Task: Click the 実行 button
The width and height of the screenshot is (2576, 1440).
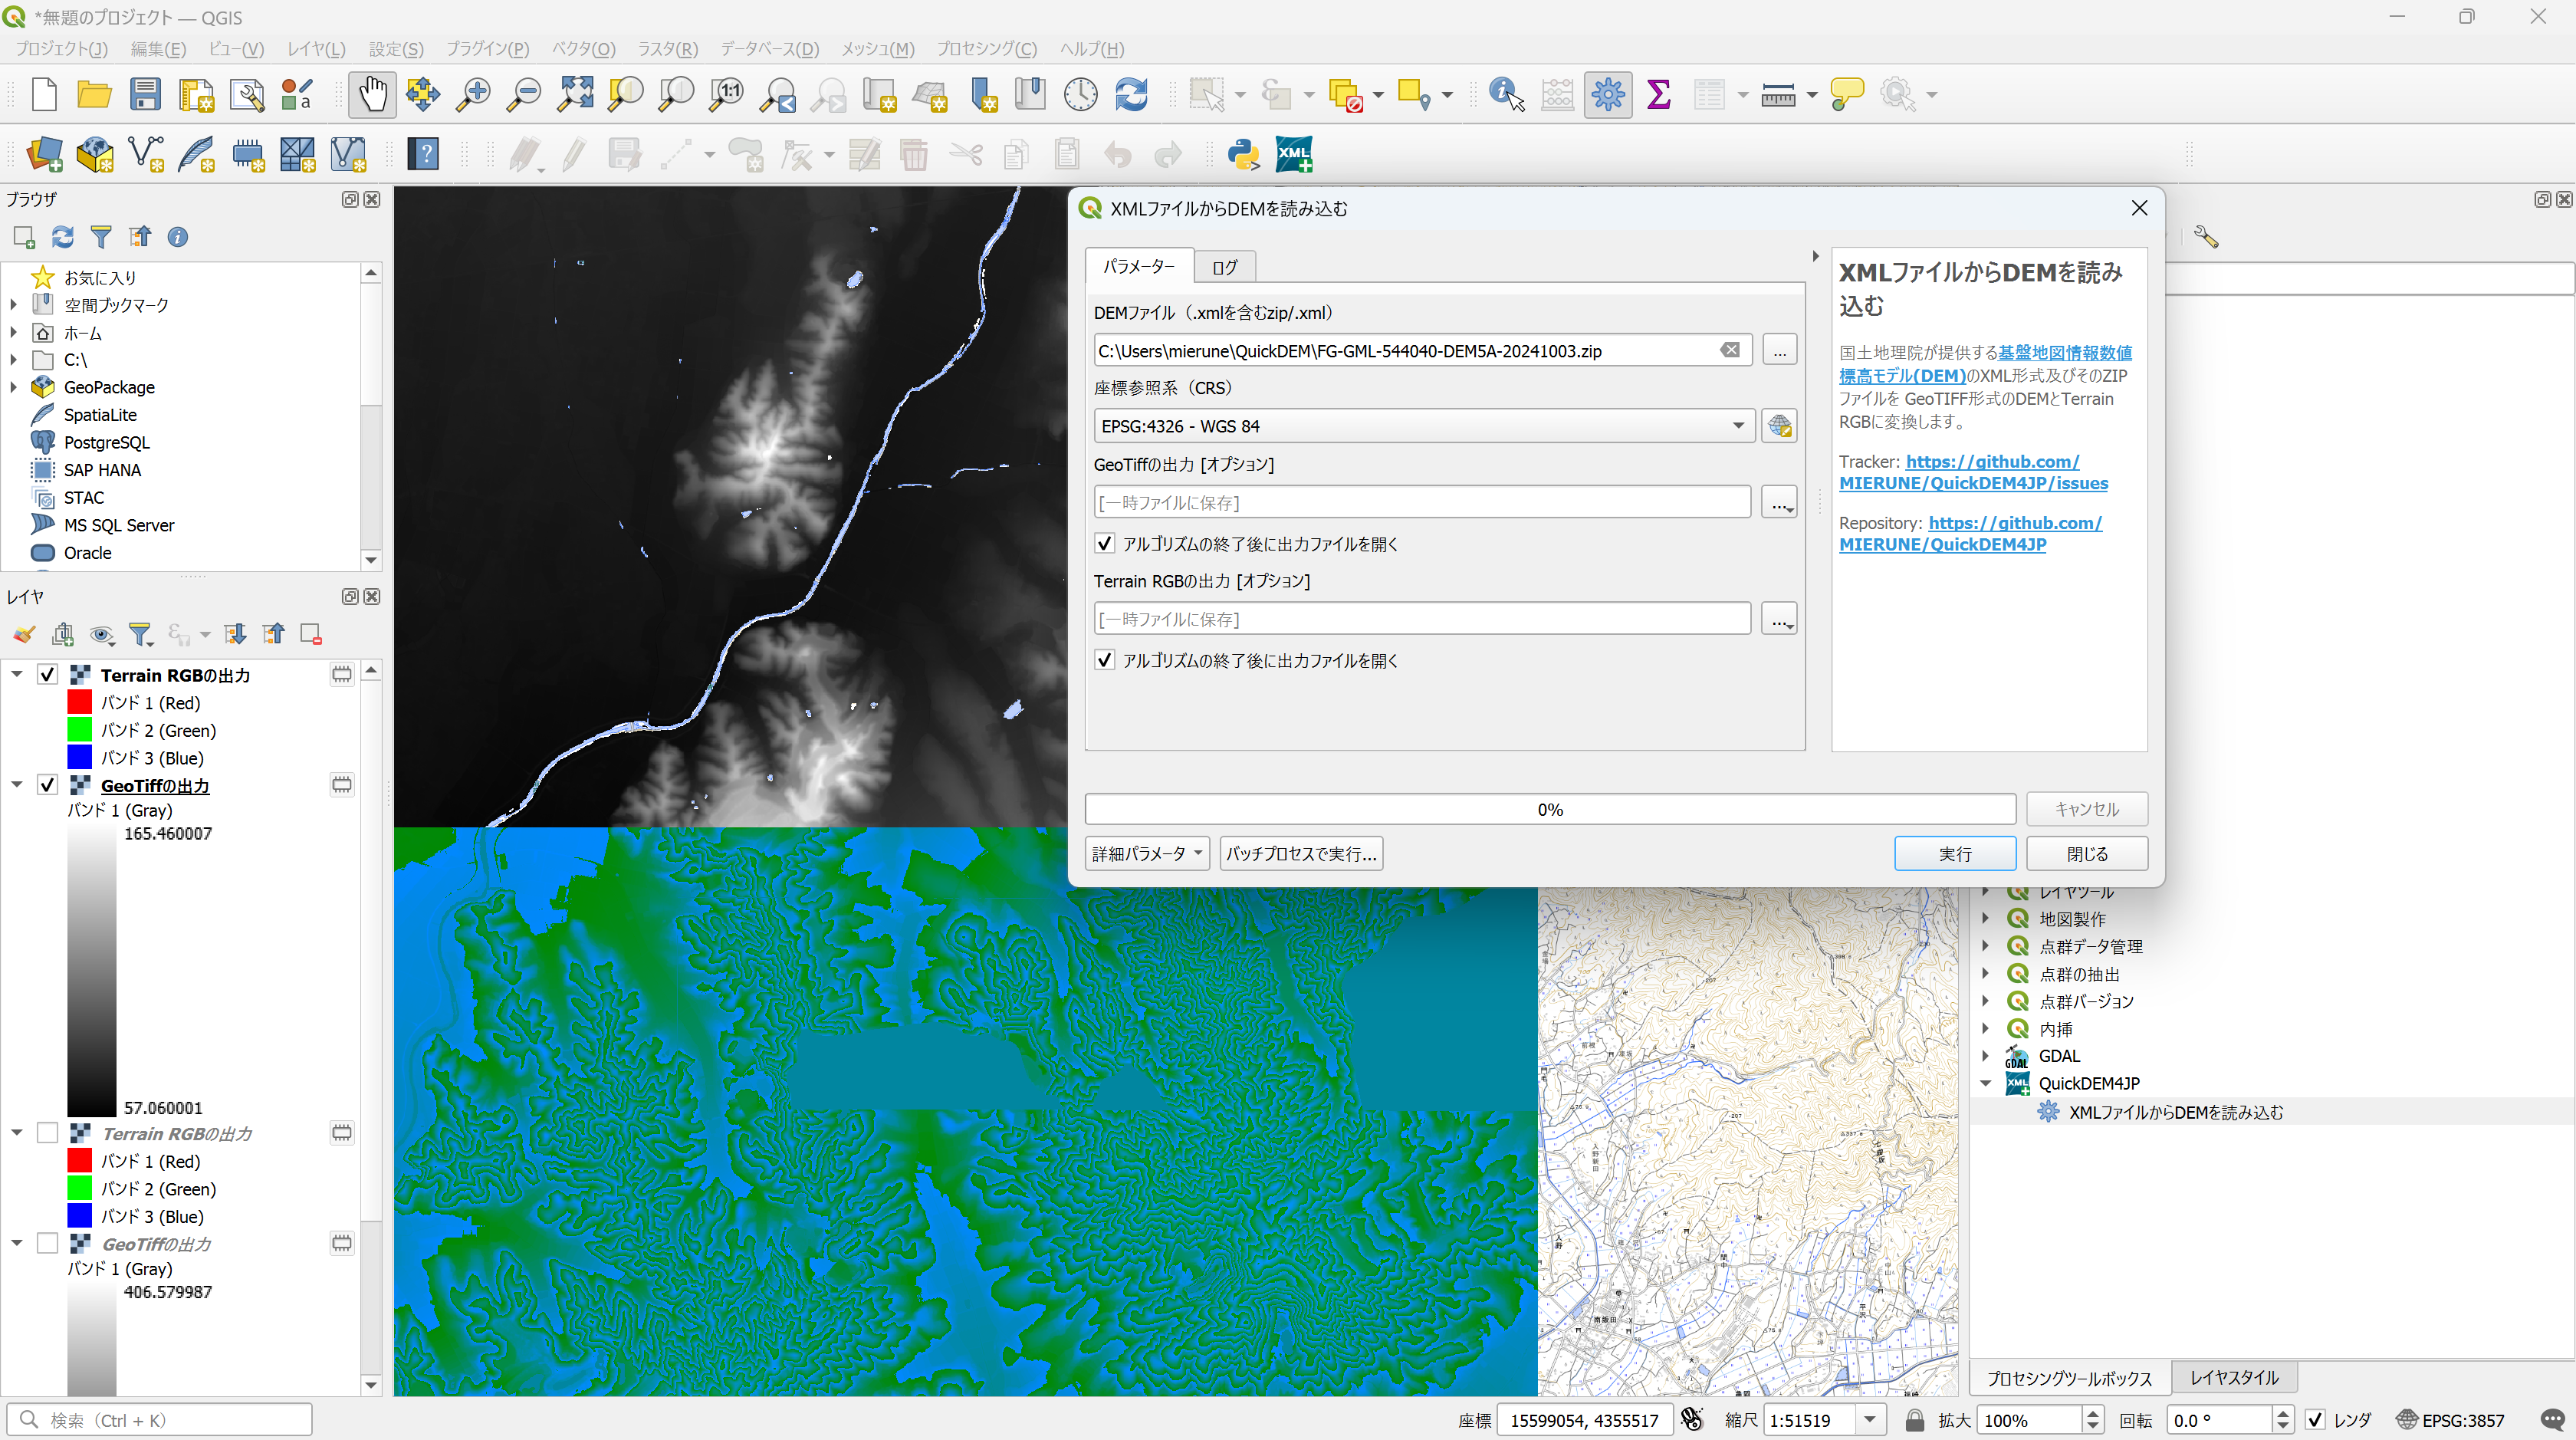Action: tap(1954, 854)
